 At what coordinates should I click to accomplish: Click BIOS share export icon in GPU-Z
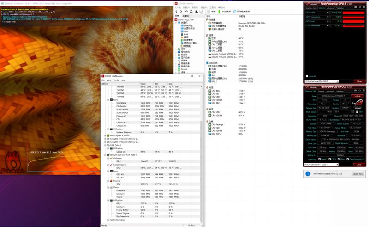[x=352, y=111]
